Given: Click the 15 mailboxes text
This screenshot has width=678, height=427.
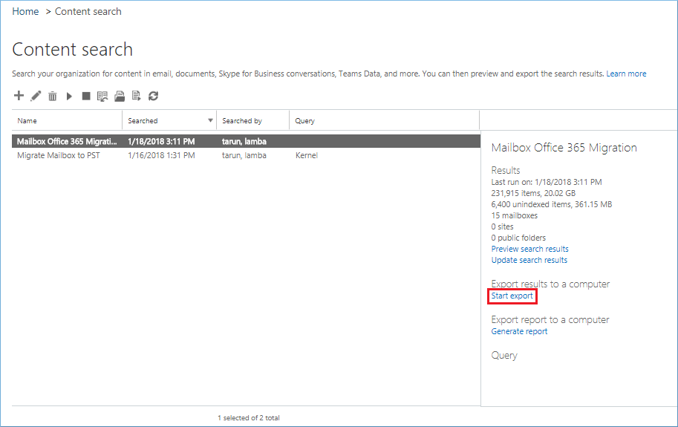Looking at the screenshot, I should (x=514, y=215).
